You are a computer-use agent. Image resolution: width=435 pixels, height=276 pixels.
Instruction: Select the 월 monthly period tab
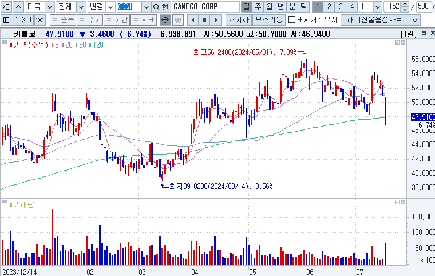coord(270,7)
